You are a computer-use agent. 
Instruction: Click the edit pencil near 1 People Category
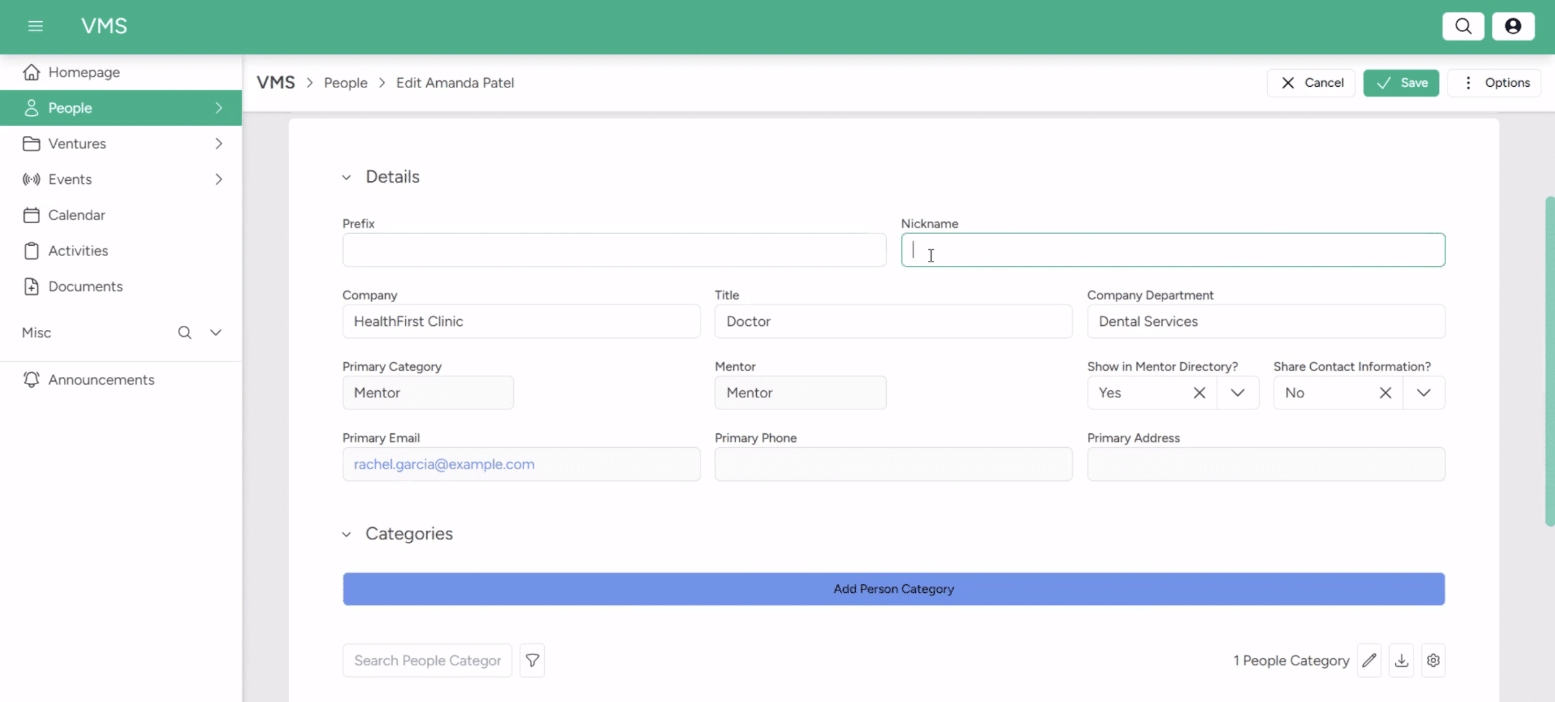point(1369,660)
